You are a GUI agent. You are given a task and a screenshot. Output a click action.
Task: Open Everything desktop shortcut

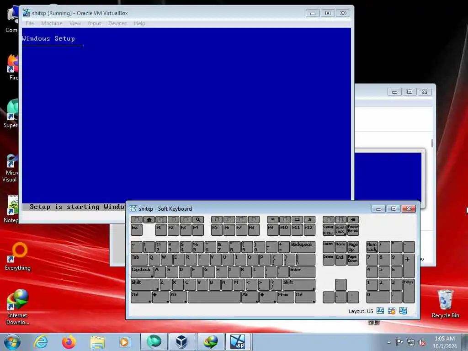click(18, 257)
